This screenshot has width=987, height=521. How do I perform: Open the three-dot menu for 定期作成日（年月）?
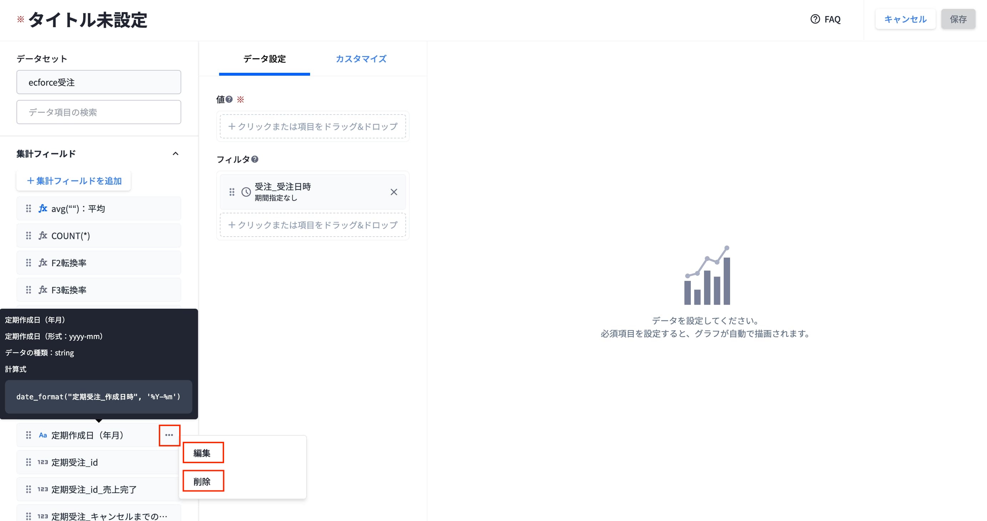tap(169, 435)
